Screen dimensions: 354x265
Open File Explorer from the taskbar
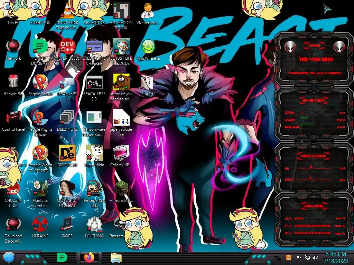pyautogui.click(x=116, y=258)
